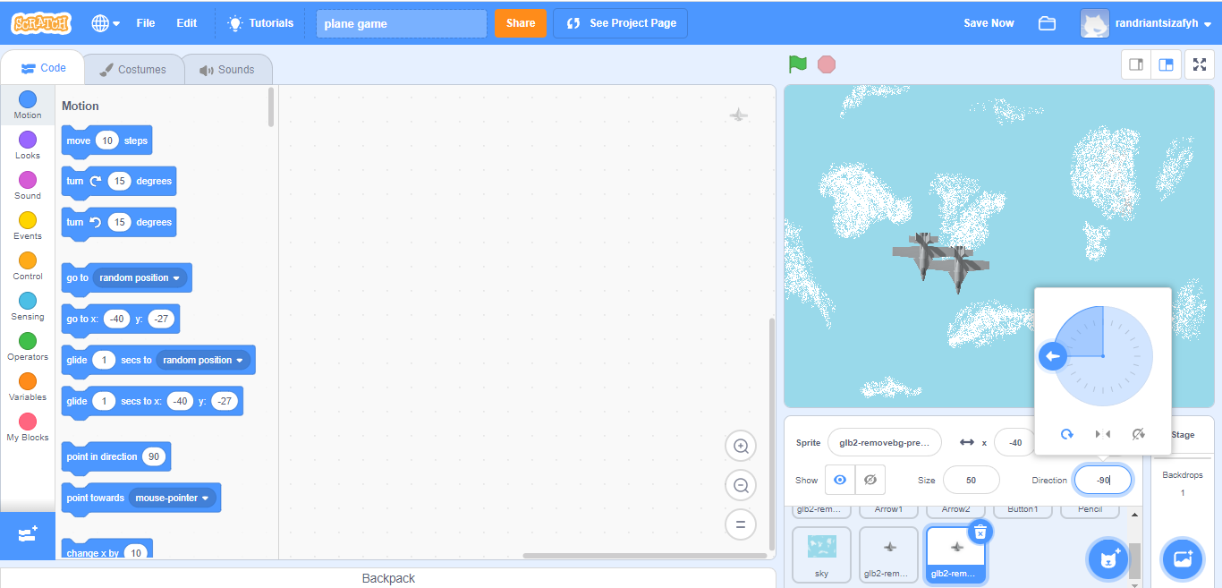Select the sky sprite thumbnail

821,555
